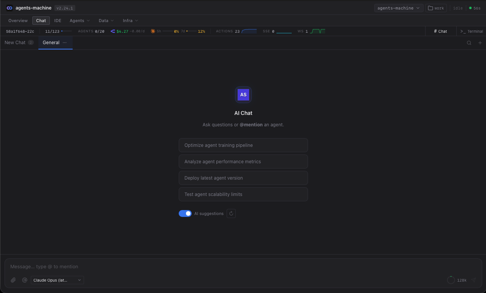Viewport: 486px width, 293px height.
Task: Open the agents-machine workspace dropdown
Action: (399, 8)
